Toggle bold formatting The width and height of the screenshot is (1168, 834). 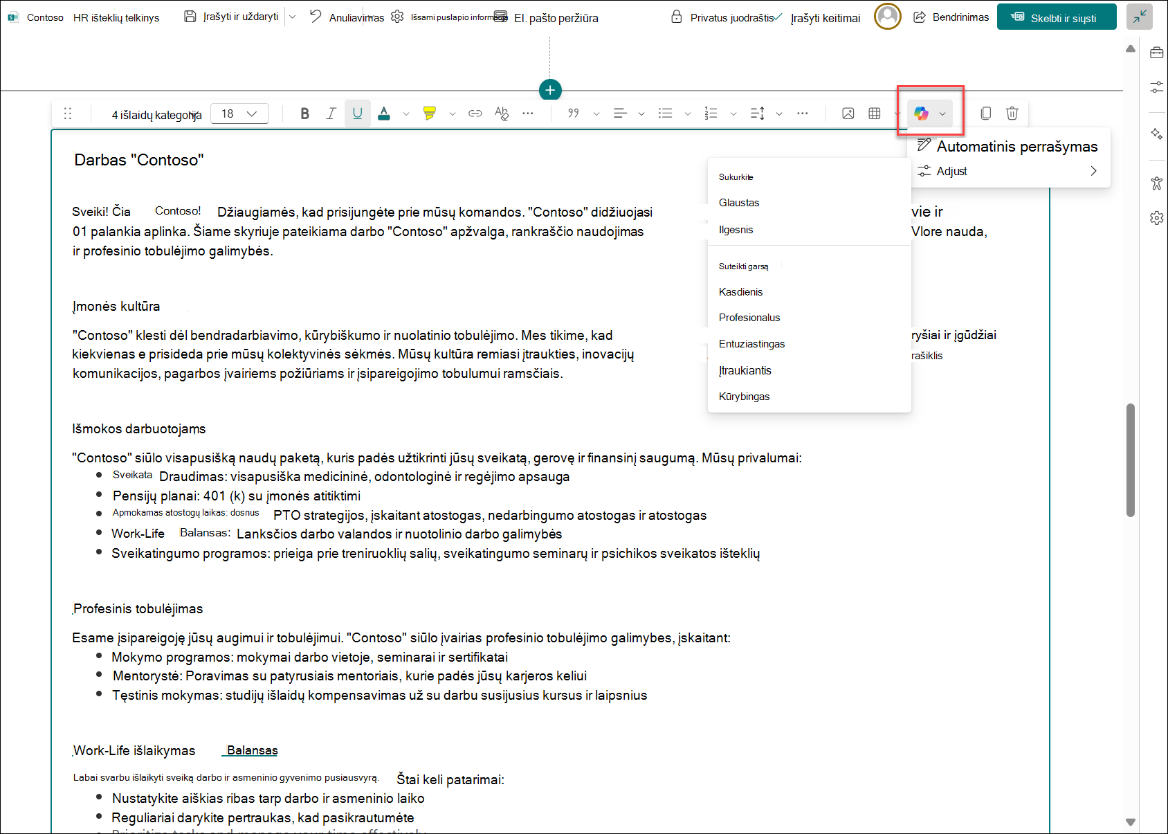click(304, 114)
